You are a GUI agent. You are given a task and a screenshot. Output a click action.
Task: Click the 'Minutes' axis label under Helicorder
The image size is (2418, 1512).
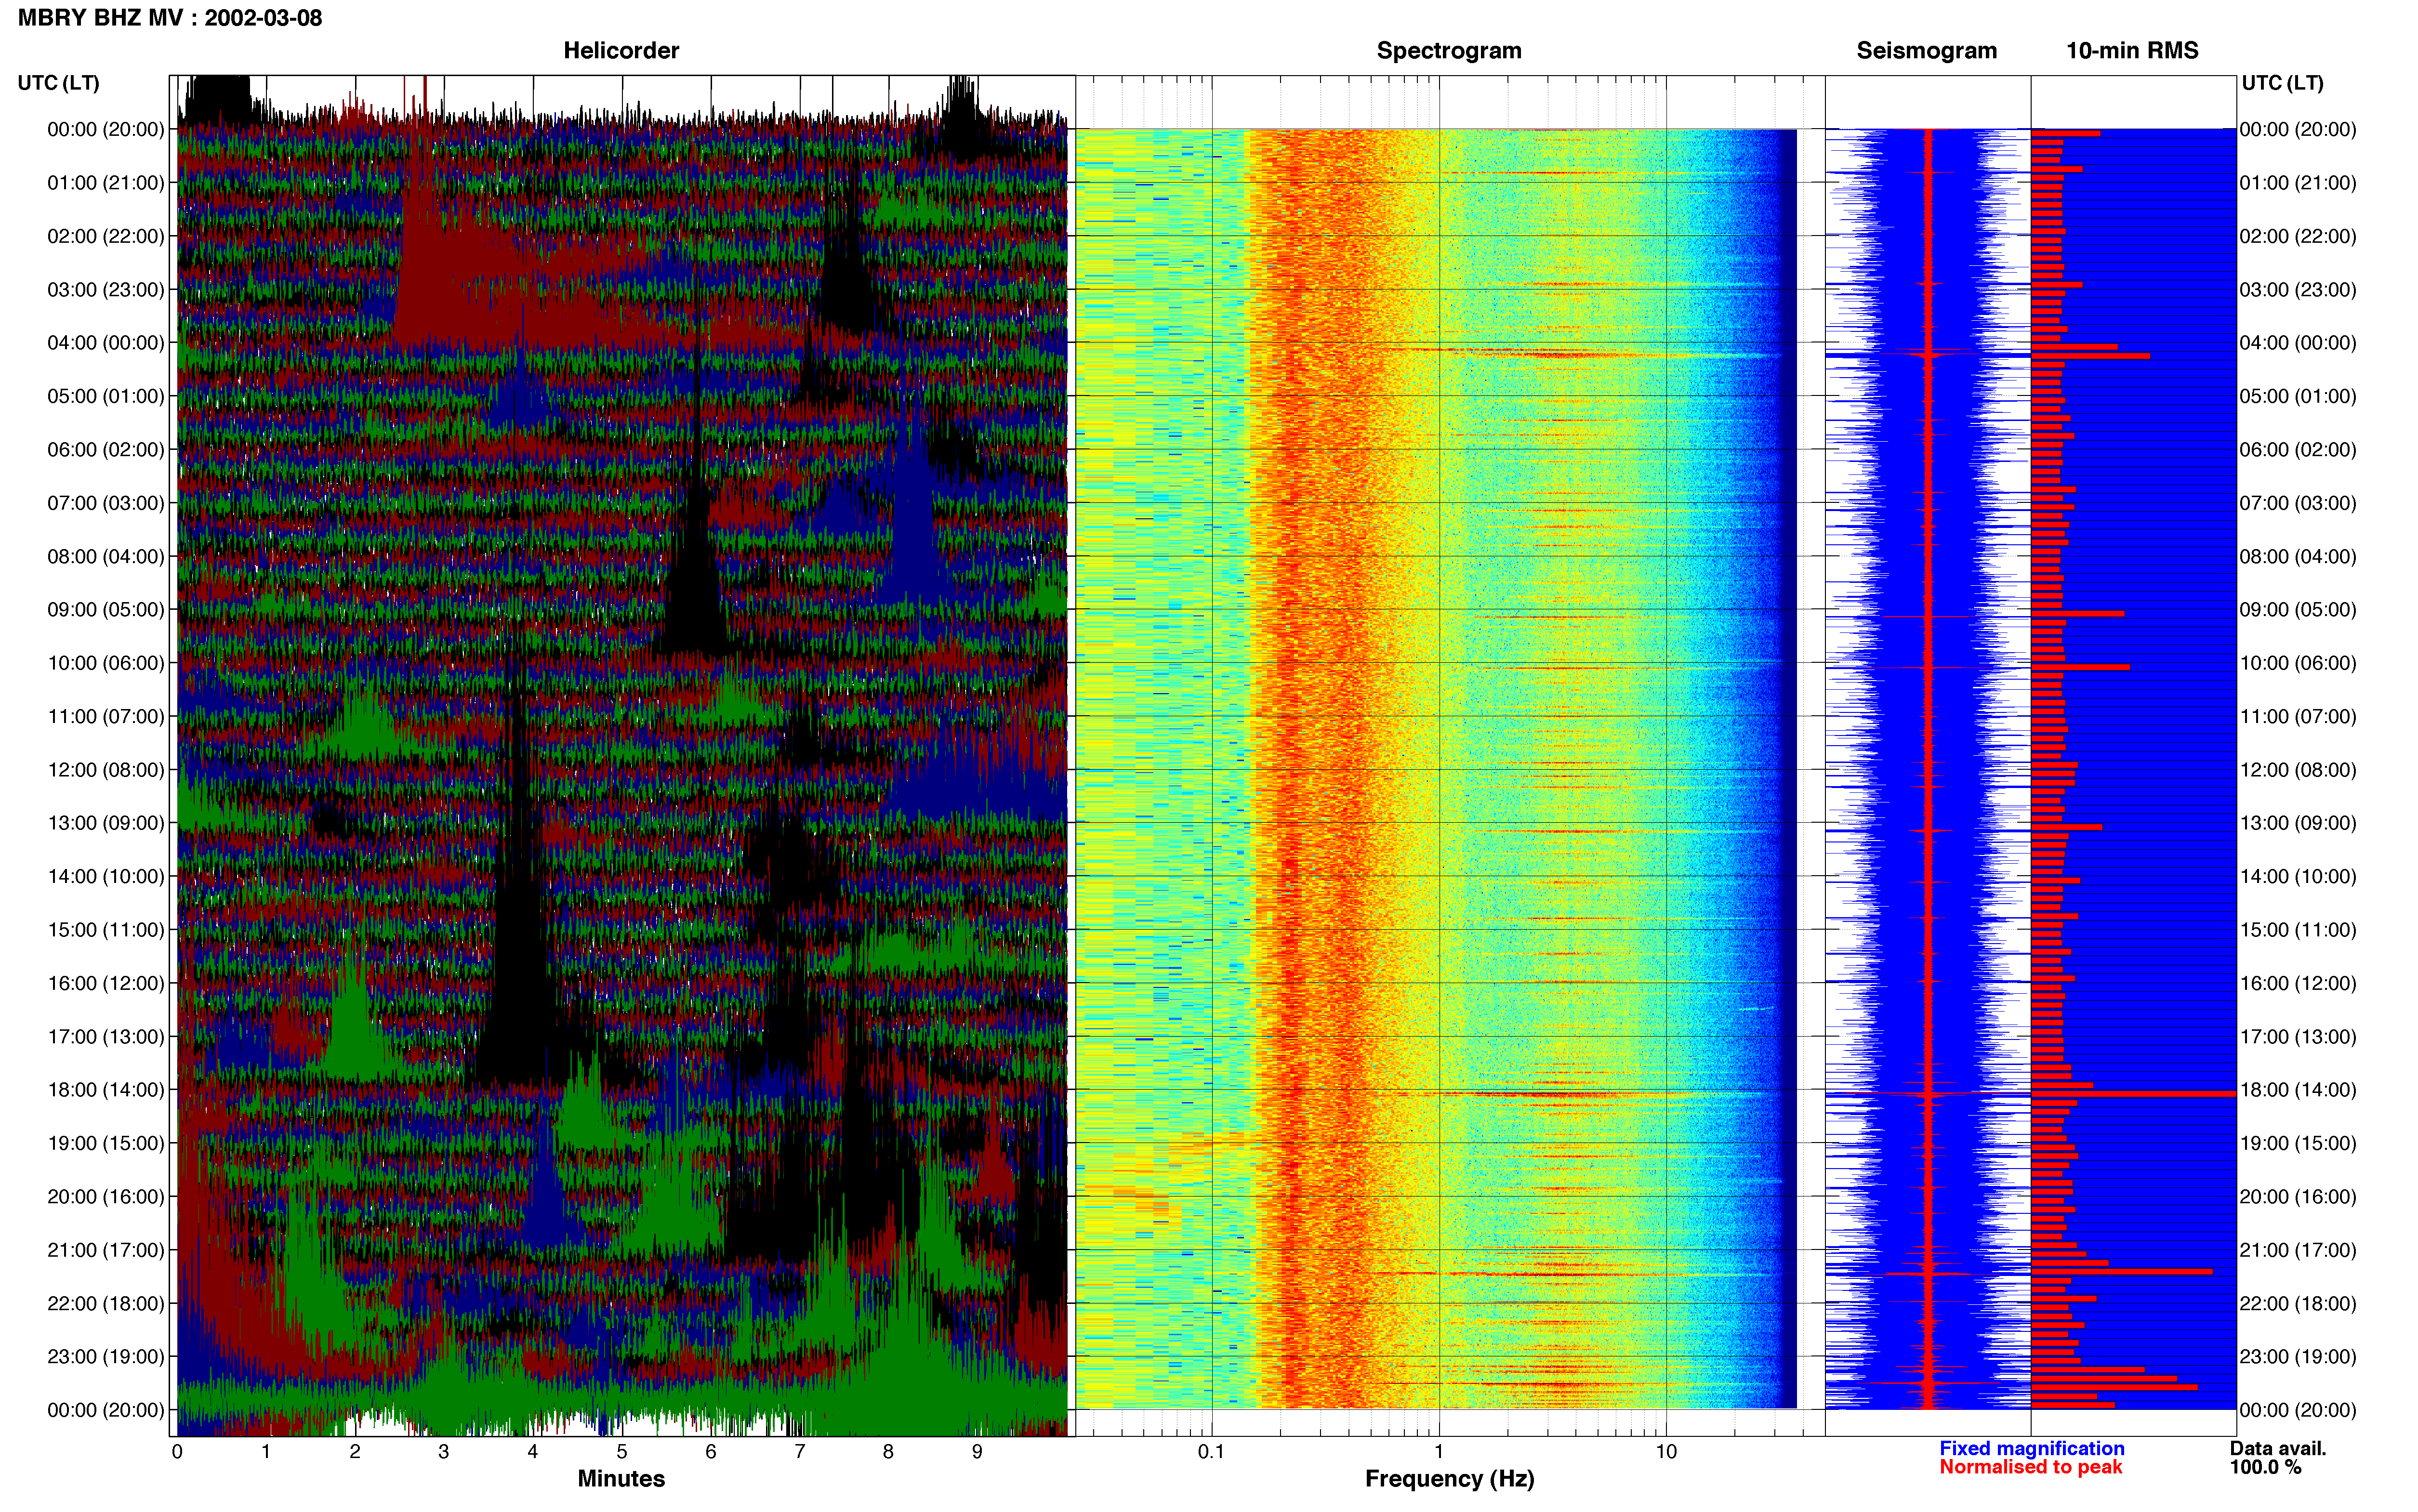621,1479
